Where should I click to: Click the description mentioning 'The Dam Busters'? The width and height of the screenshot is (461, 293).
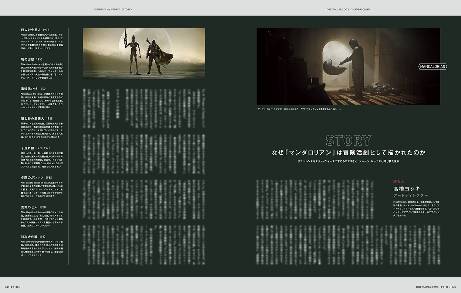click(42, 71)
